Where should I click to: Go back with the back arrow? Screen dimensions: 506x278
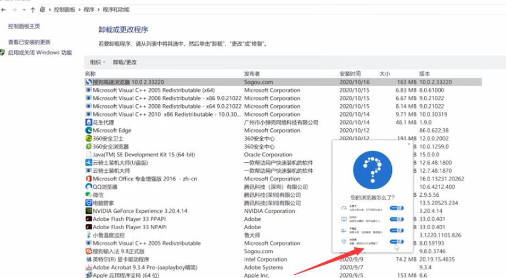[3, 10]
